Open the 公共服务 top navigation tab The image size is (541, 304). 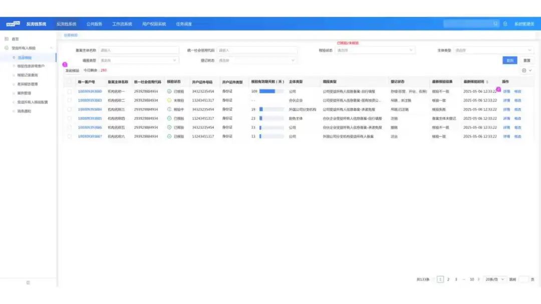click(94, 24)
